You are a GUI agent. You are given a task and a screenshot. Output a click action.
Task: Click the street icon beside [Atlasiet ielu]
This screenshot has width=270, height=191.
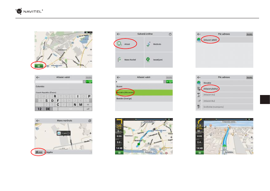click(199, 95)
